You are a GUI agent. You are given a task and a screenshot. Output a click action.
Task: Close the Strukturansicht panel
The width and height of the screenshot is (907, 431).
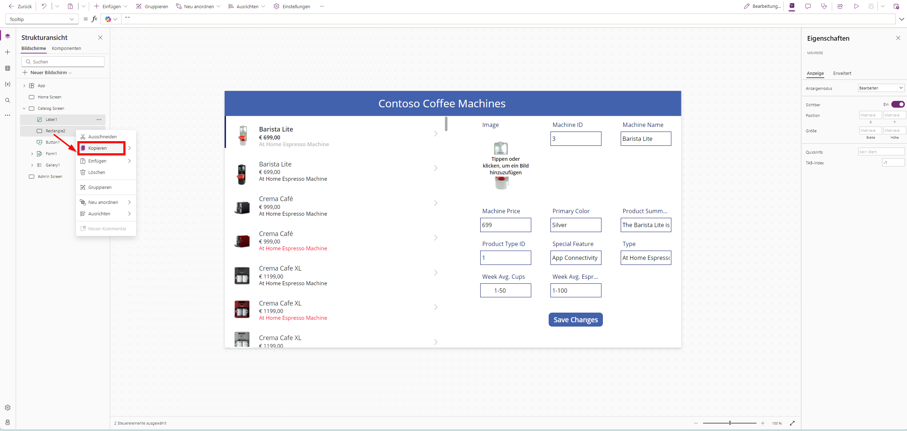(x=100, y=37)
